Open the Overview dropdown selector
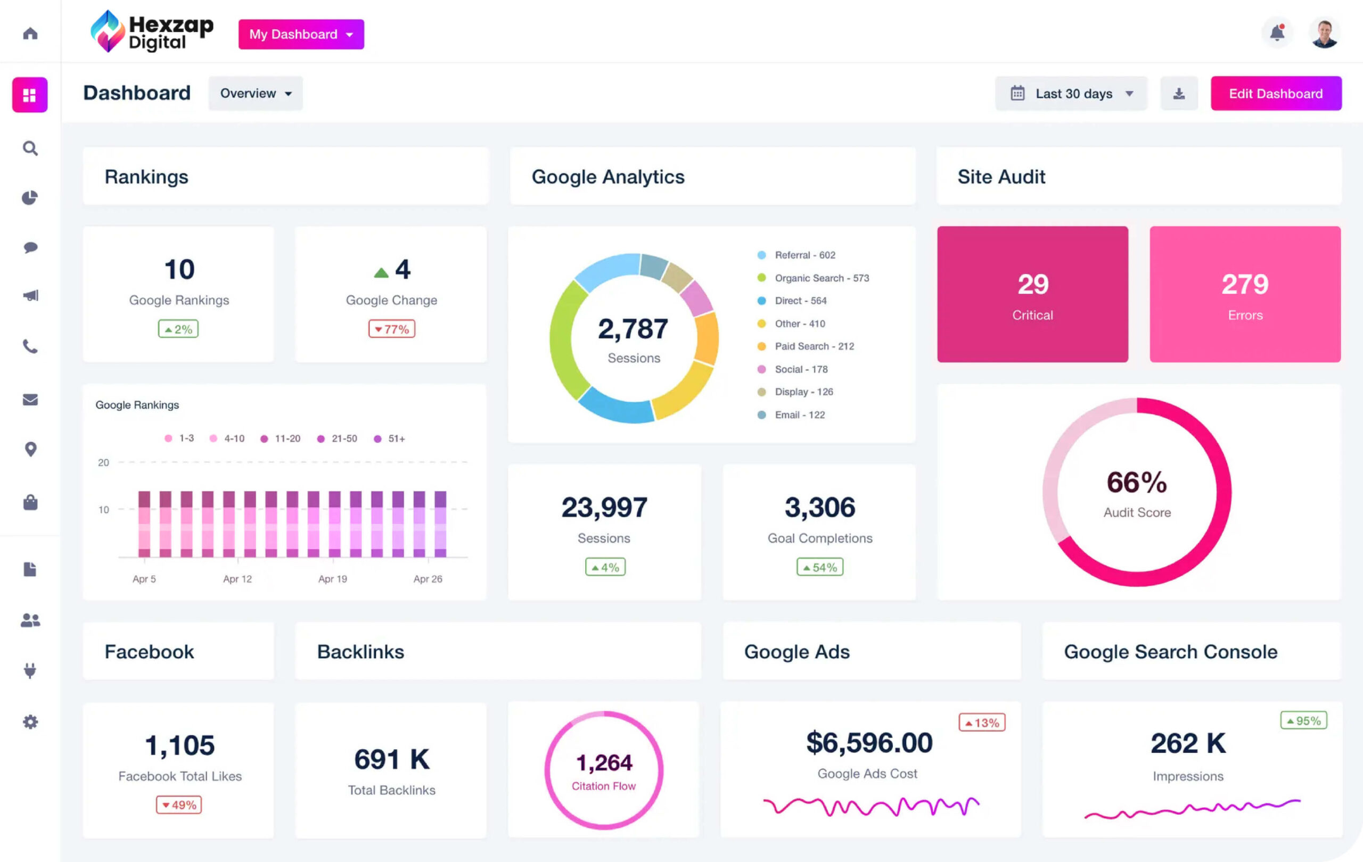Image resolution: width=1363 pixels, height=862 pixels. point(255,93)
